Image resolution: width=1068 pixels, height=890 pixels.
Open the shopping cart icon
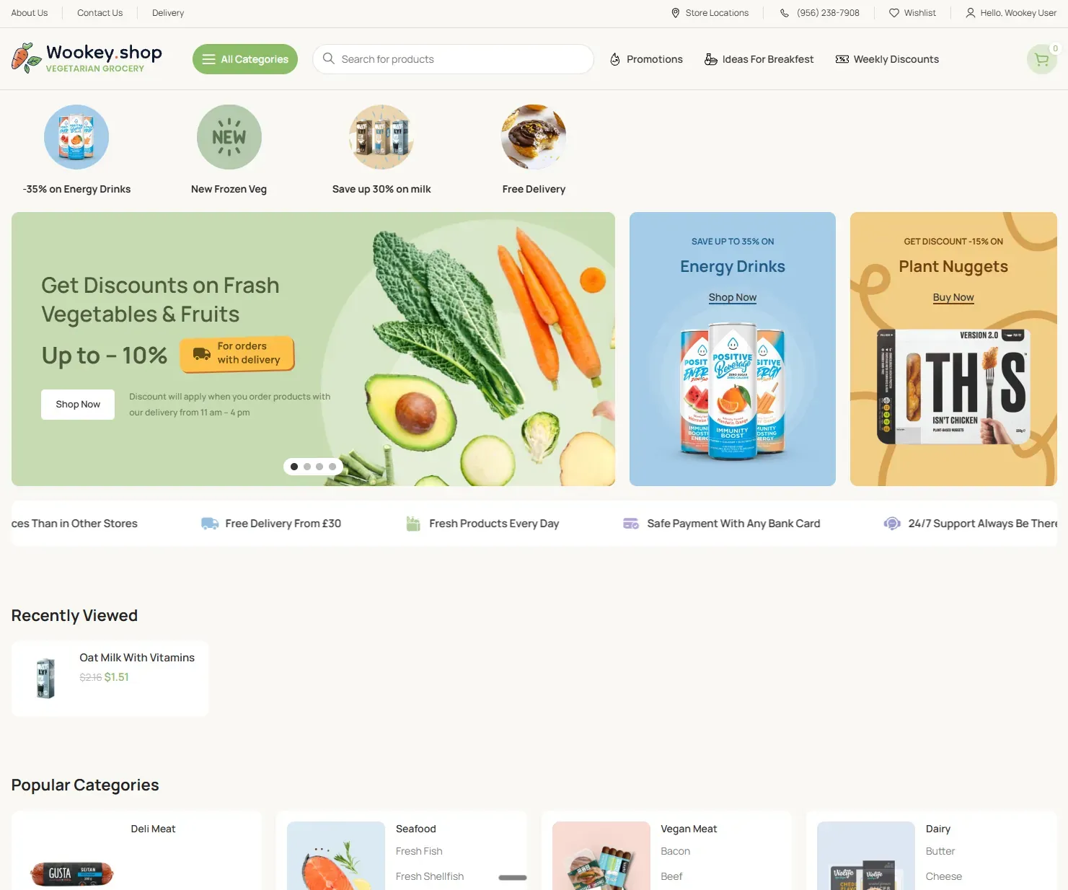(x=1041, y=60)
